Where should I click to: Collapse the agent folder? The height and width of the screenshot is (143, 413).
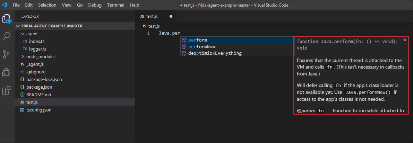[x=23, y=34]
